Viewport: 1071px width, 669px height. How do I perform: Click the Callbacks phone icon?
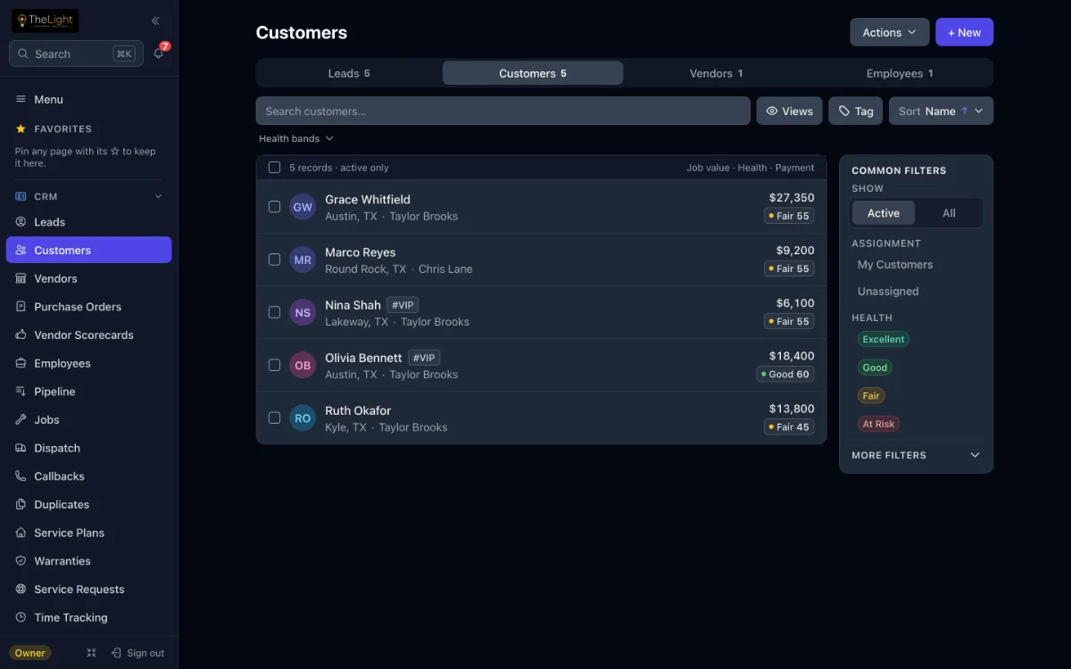(21, 476)
